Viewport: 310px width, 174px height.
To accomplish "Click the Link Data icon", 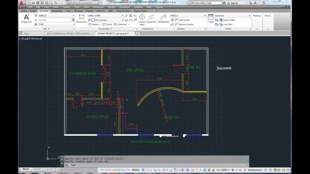I will point(221,25).
